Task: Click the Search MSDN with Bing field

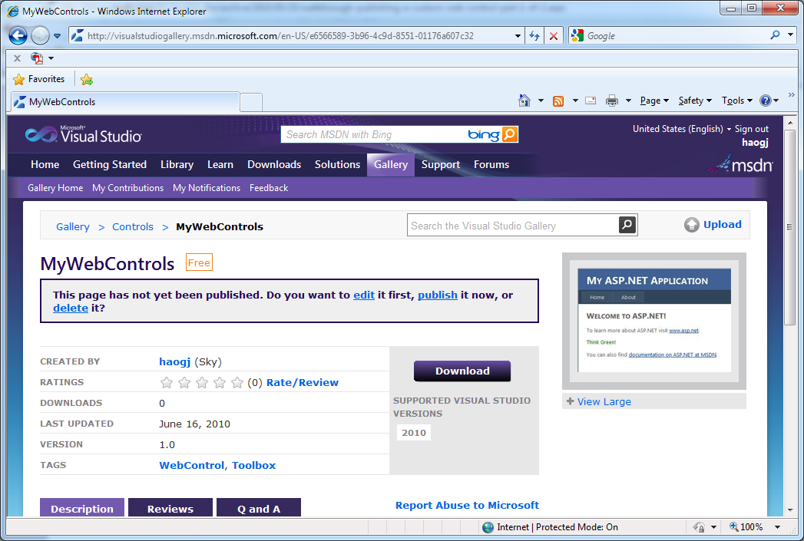Action: pyautogui.click(x=374, y=135)
